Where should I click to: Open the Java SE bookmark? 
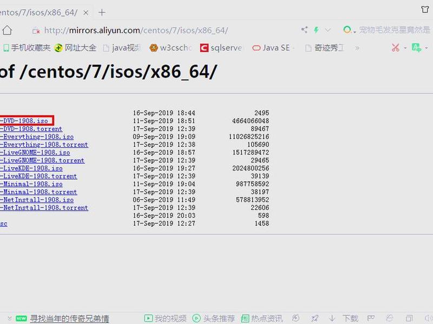pos(271,48)
